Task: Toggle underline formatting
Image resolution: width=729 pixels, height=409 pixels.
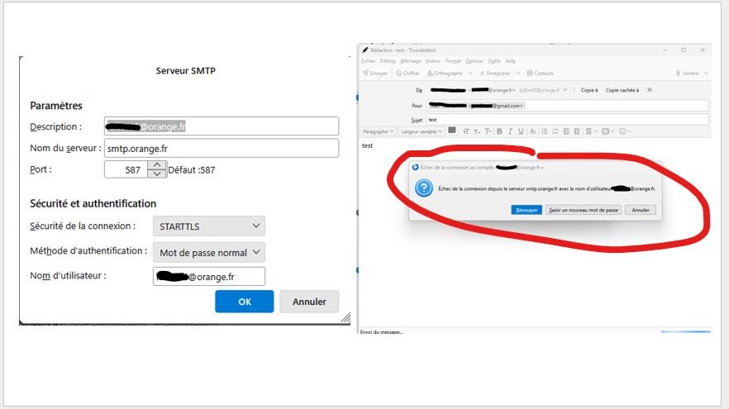Action: pyautogui.click(x=521, y=131)
